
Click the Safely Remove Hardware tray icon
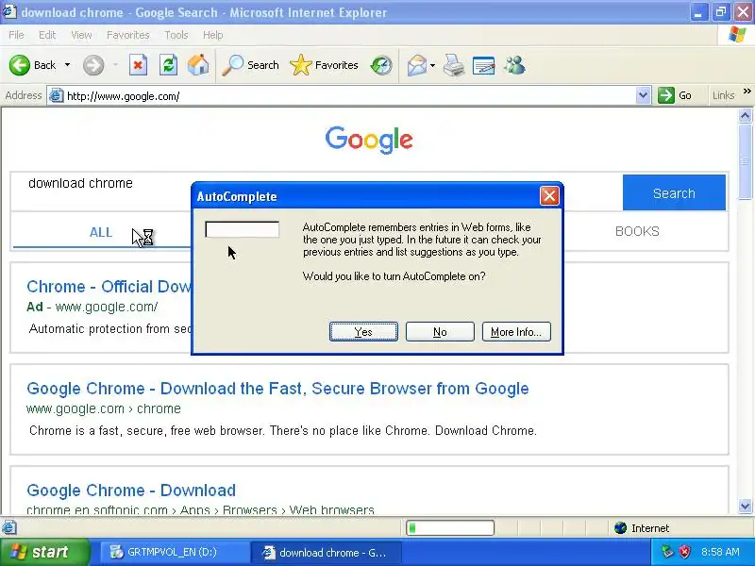pos(667,552)
